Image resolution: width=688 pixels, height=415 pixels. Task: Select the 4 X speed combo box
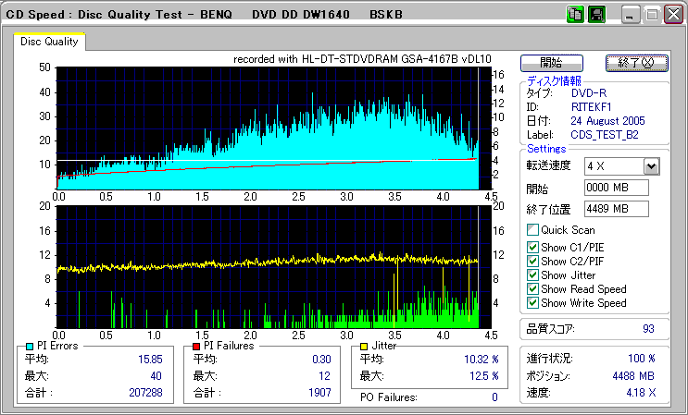(x=613, y=165)
